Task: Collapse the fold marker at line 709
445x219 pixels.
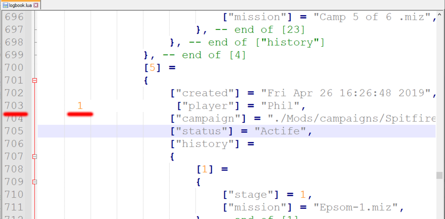Action: 34,182
